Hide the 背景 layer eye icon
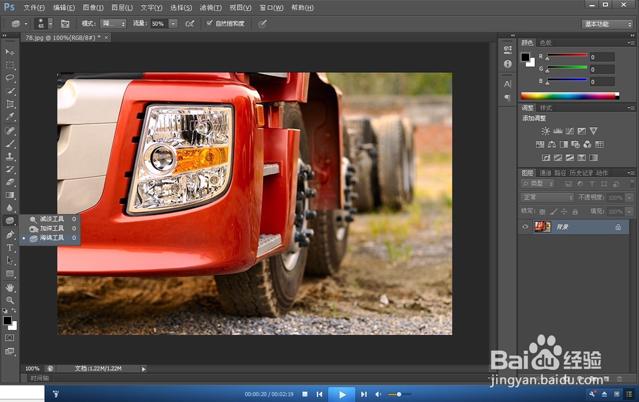Screen dimensions: 639x402 (x=525, y=227)
